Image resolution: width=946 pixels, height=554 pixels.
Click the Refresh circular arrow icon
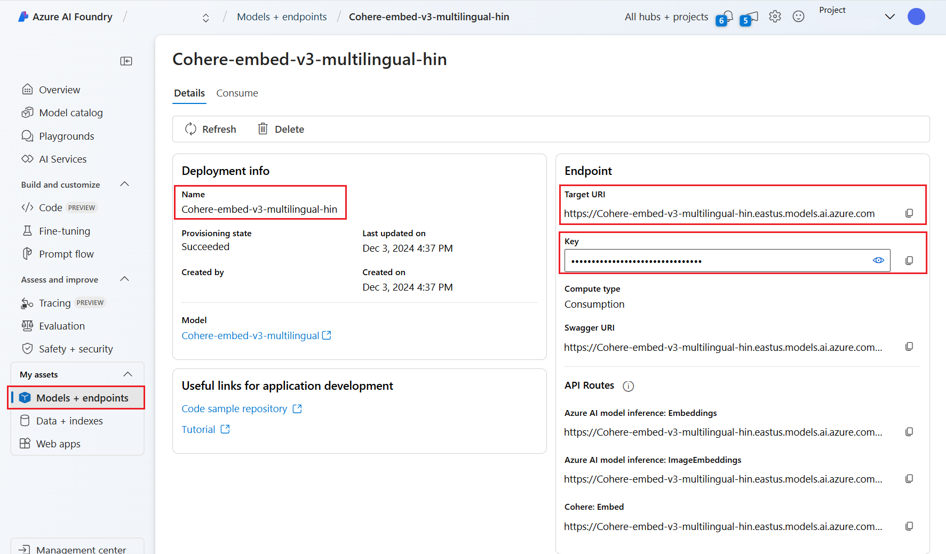tap(190, 129)
